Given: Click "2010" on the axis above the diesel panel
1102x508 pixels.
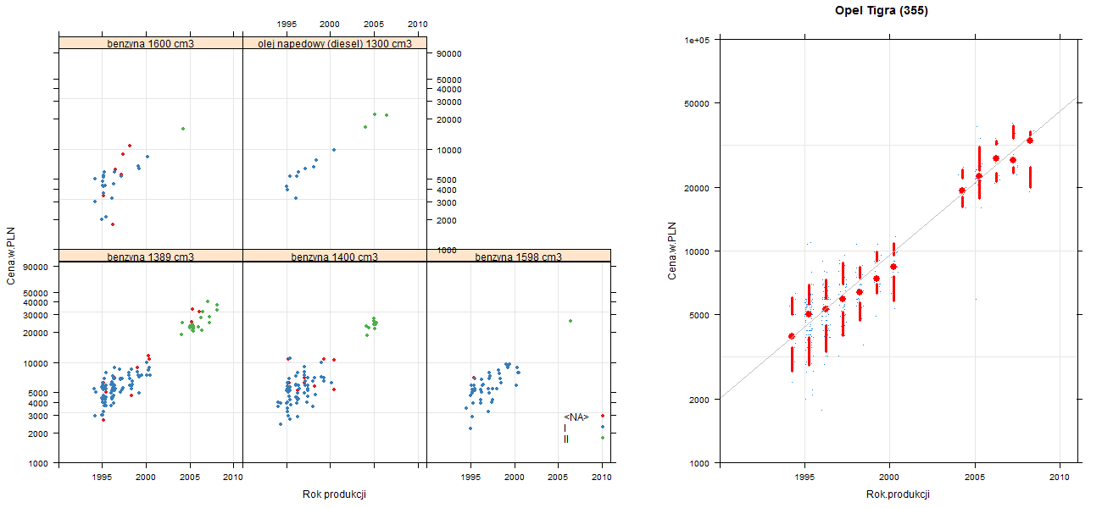Looking at the screenshot, I should point(418,24).
